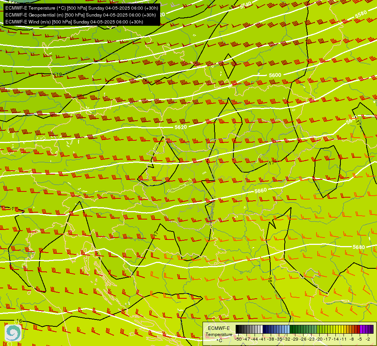Click the 5660 geopotential contour label
The height and width of the screenshot is (346, 377).
(261, 191)
